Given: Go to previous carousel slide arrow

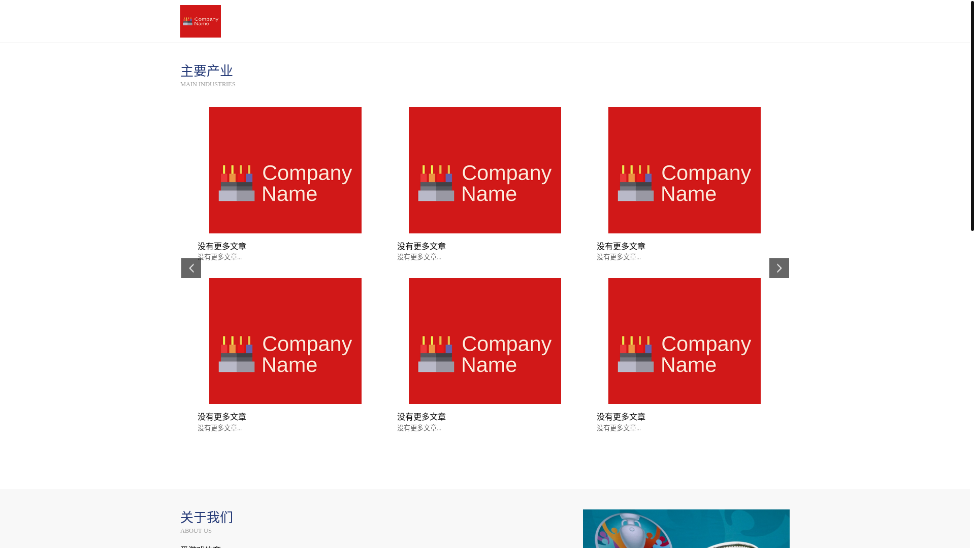Looking at the screenshot, I should pos(191,268).
